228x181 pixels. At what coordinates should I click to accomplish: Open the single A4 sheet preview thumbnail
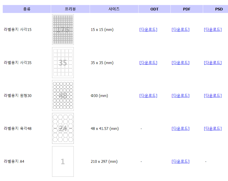tap(63, 161)
